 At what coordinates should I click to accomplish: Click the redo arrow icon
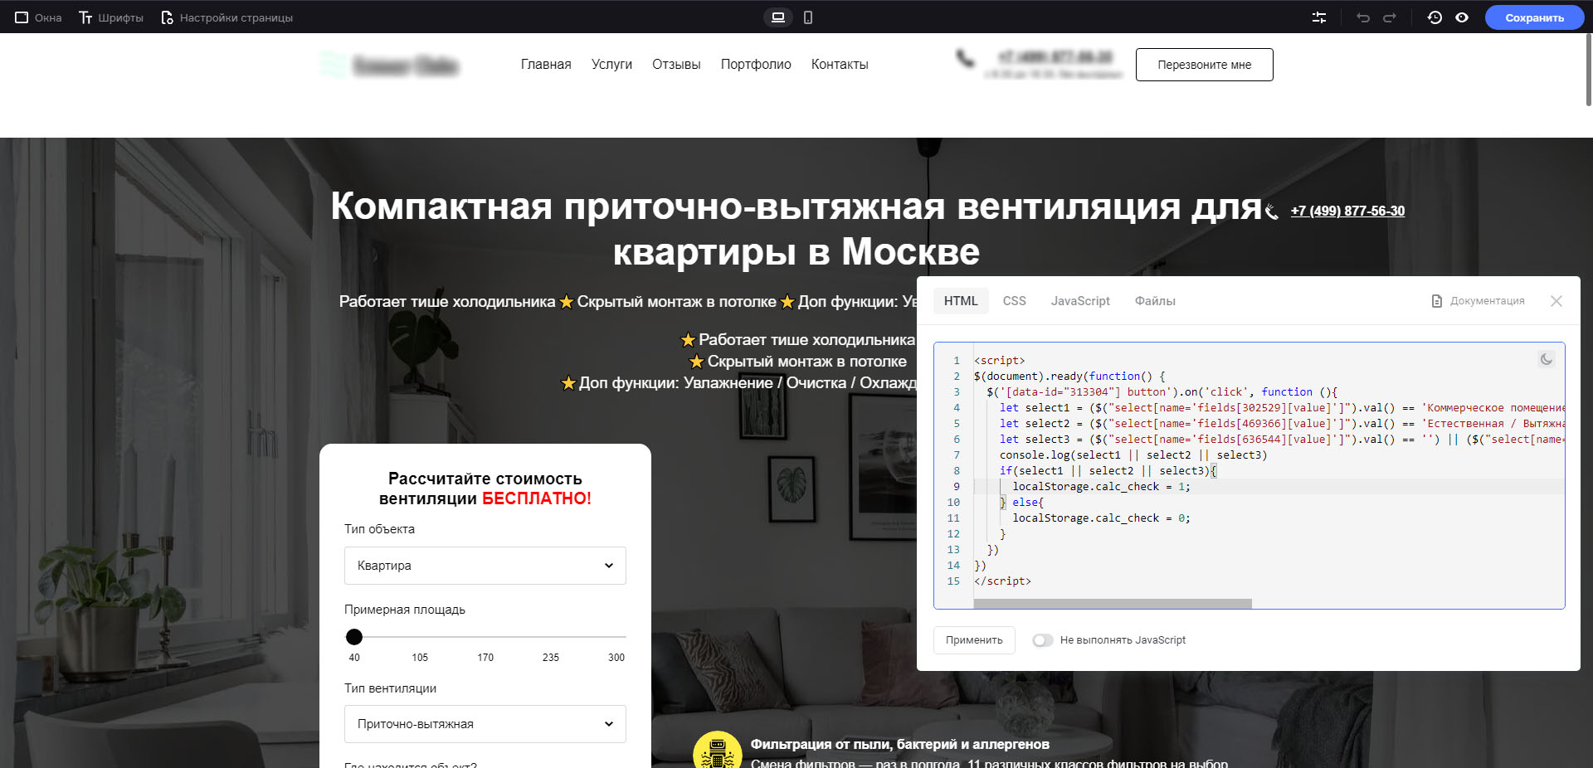1390,17
